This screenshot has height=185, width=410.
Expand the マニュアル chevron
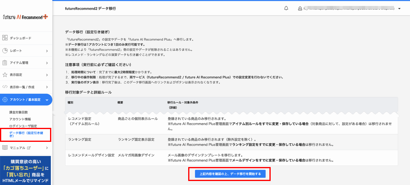(47, 148)
